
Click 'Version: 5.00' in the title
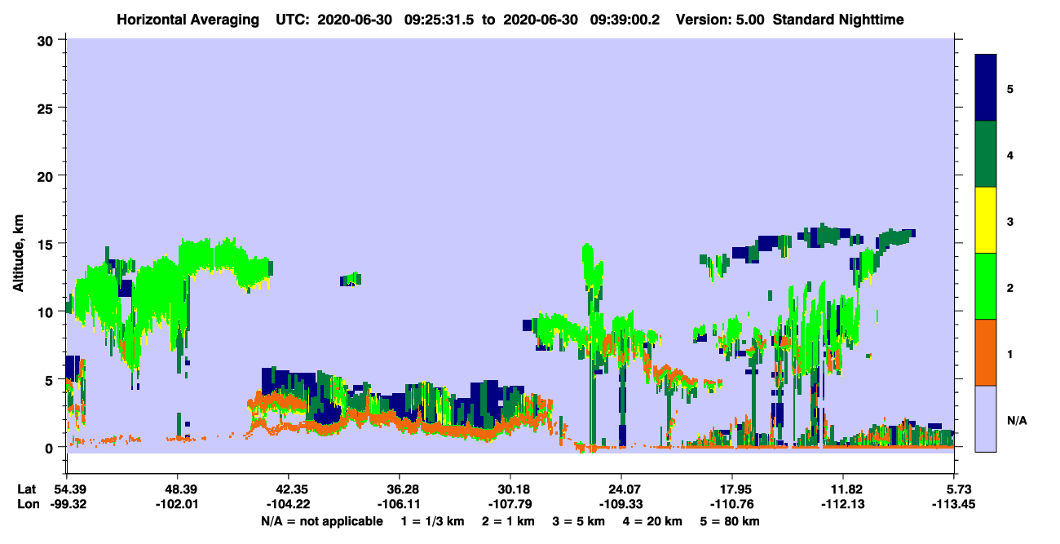(720, 19)
